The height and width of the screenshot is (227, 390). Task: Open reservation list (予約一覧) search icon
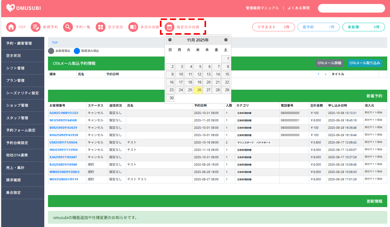click(68, 27)
